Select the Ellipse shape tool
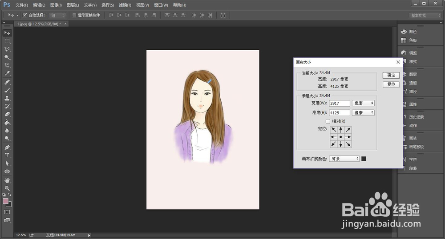 click(7, 171)
